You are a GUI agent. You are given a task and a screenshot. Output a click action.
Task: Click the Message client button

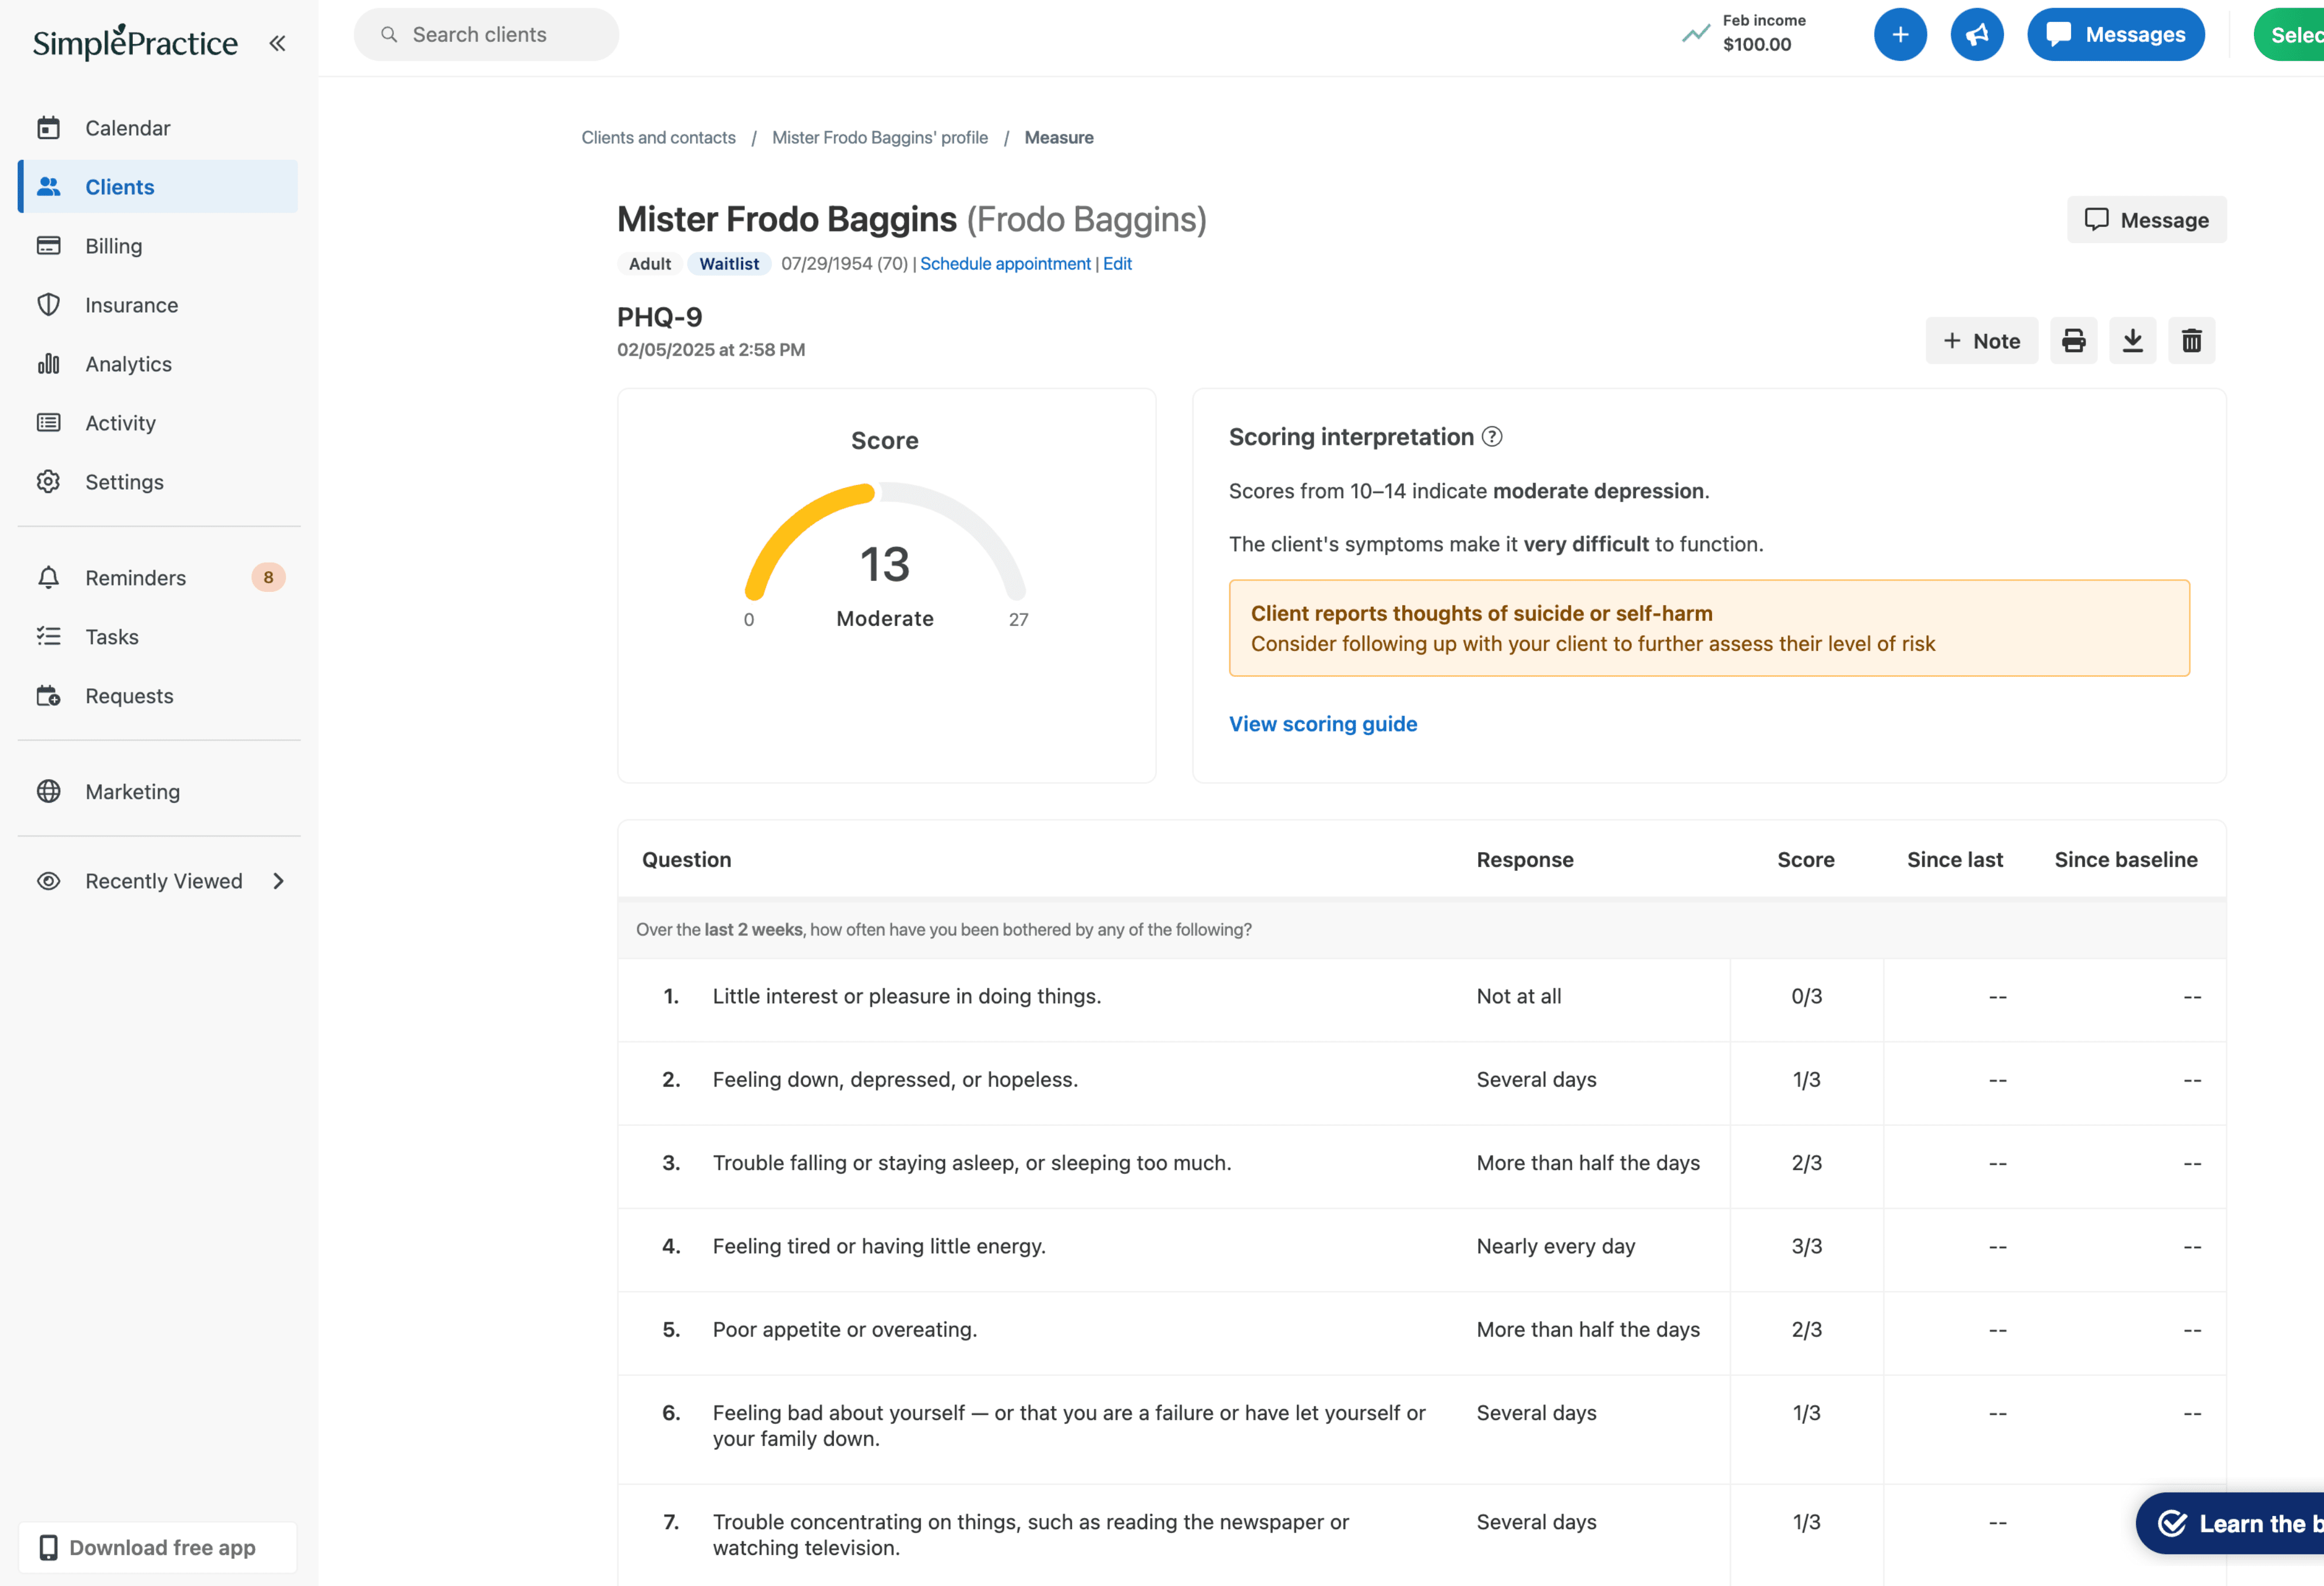(2146, 220)
